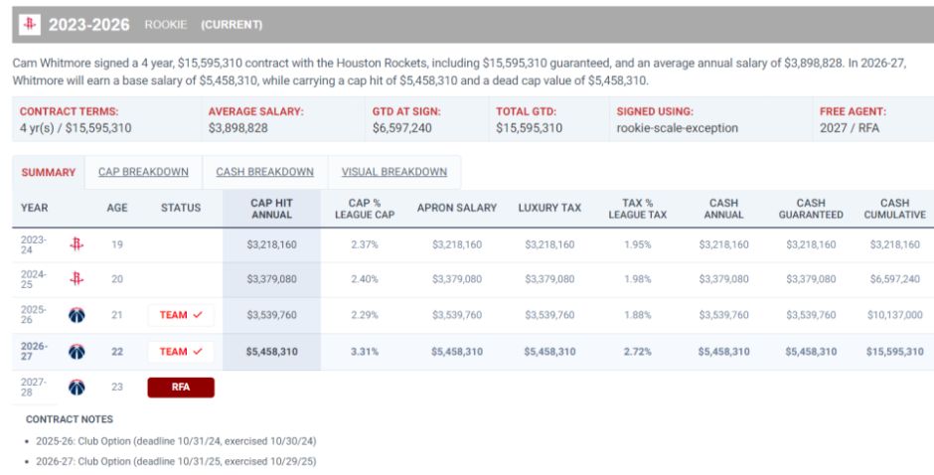The image size is (934, 475).
Task: Click the red RFA status badge
Action: click(x=181, y=388)
